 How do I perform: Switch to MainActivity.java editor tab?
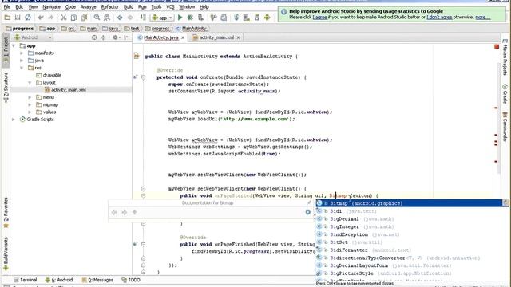pyautogui.click(x=161, y=37)
